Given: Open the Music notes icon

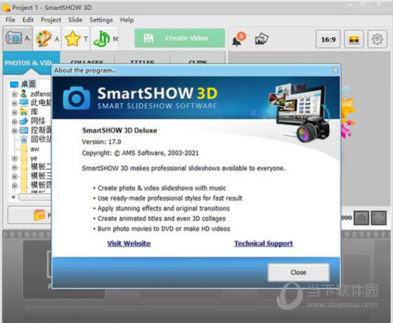Looking at the screenshot, I should coord(102,39).
